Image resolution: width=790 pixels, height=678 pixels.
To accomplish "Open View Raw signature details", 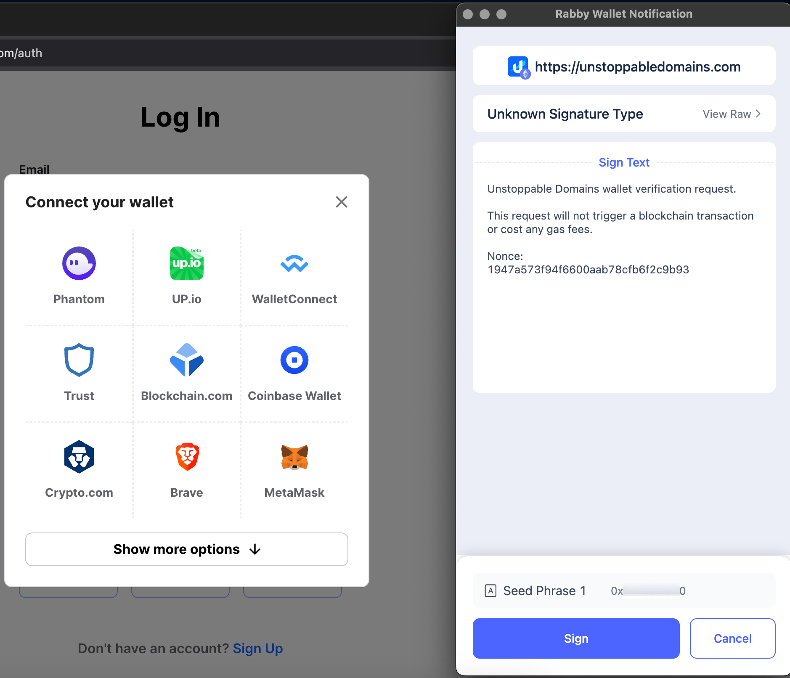I will click(731, 114).
